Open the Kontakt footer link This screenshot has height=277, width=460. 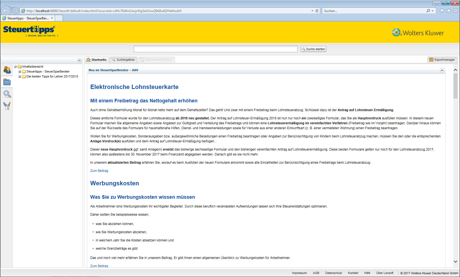[353, 273]
